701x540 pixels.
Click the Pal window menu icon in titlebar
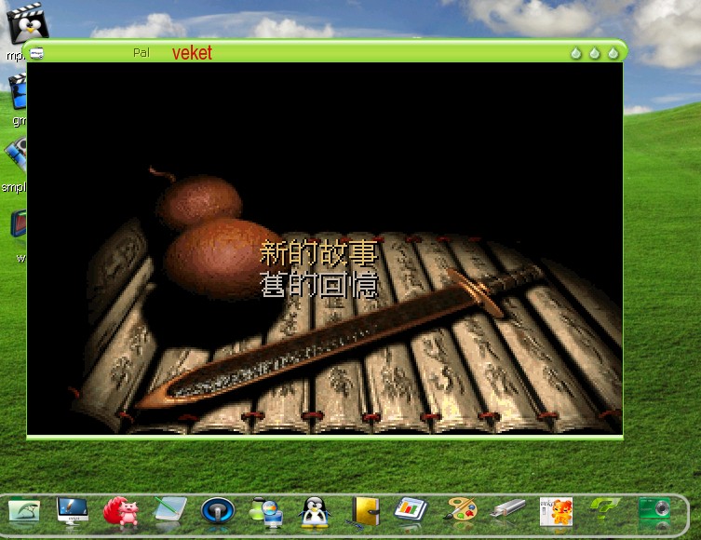coord(36,54)
